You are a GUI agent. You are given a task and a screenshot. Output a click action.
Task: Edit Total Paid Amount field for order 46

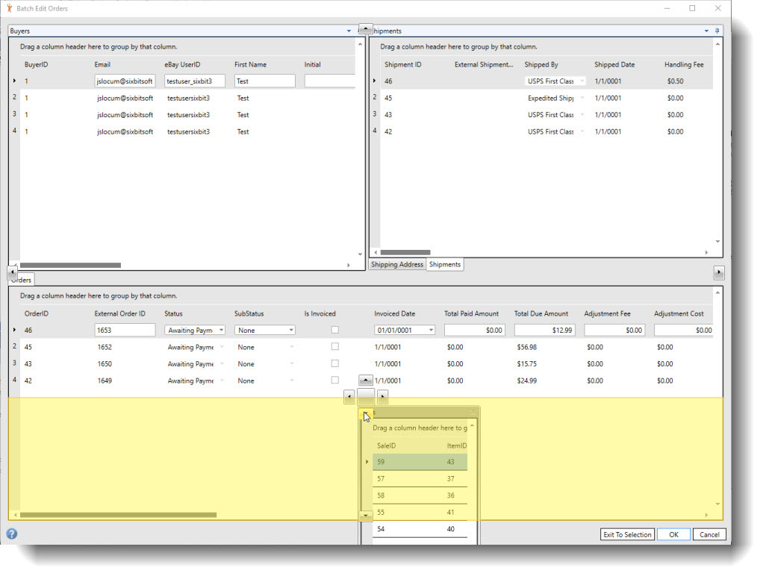(475, 330)
